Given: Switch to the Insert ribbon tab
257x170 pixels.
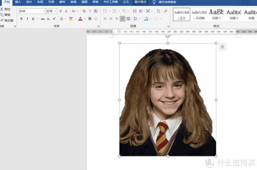Looking at the screenshot, I should click(x=18, y=2).
